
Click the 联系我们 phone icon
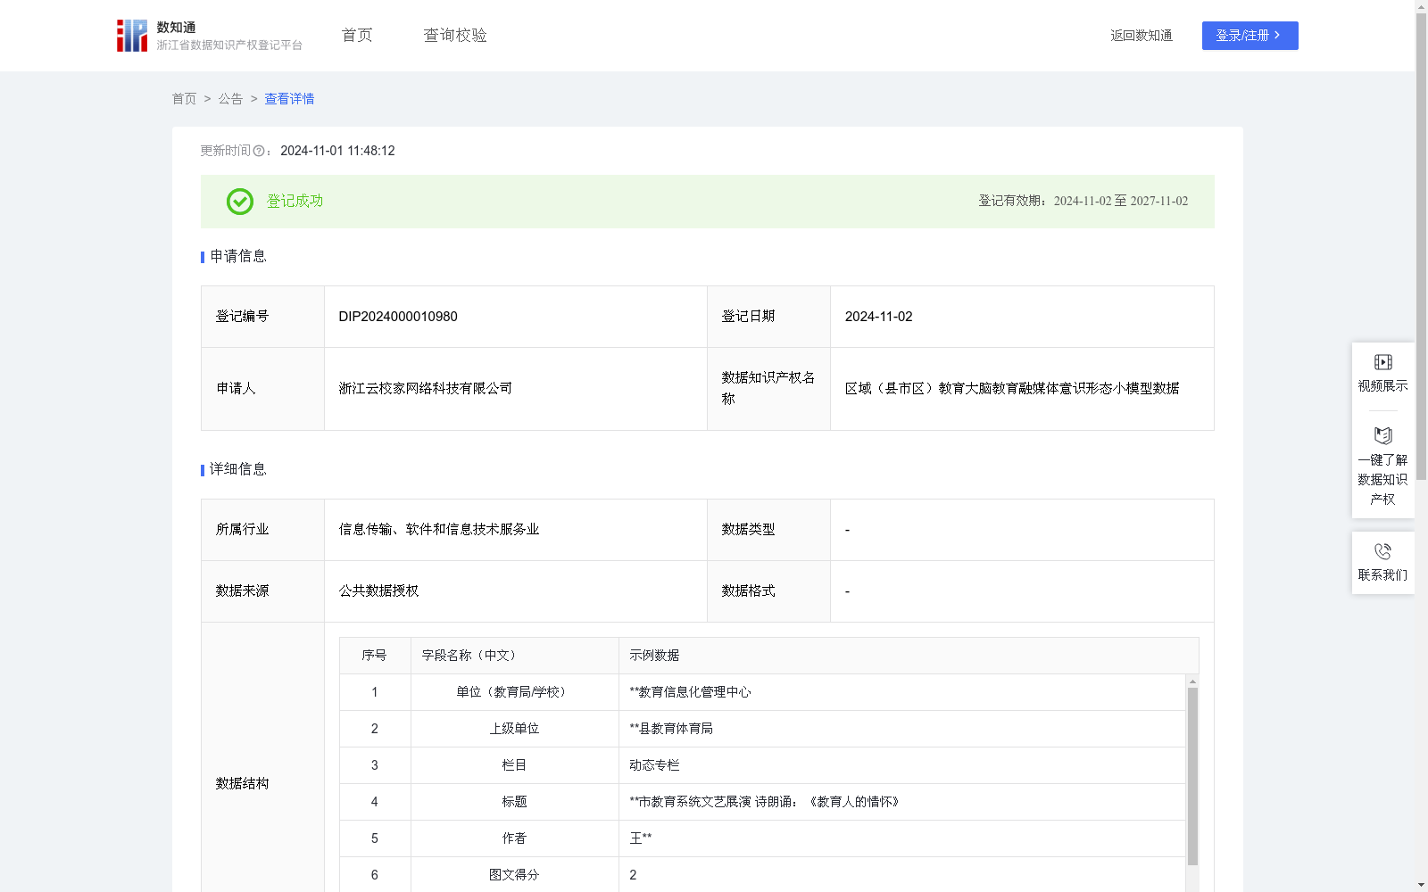1382,551
